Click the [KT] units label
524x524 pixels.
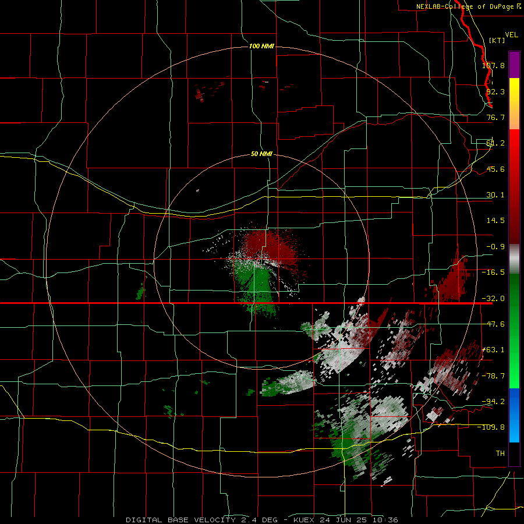pyautogui.click(x=497, y=40)
